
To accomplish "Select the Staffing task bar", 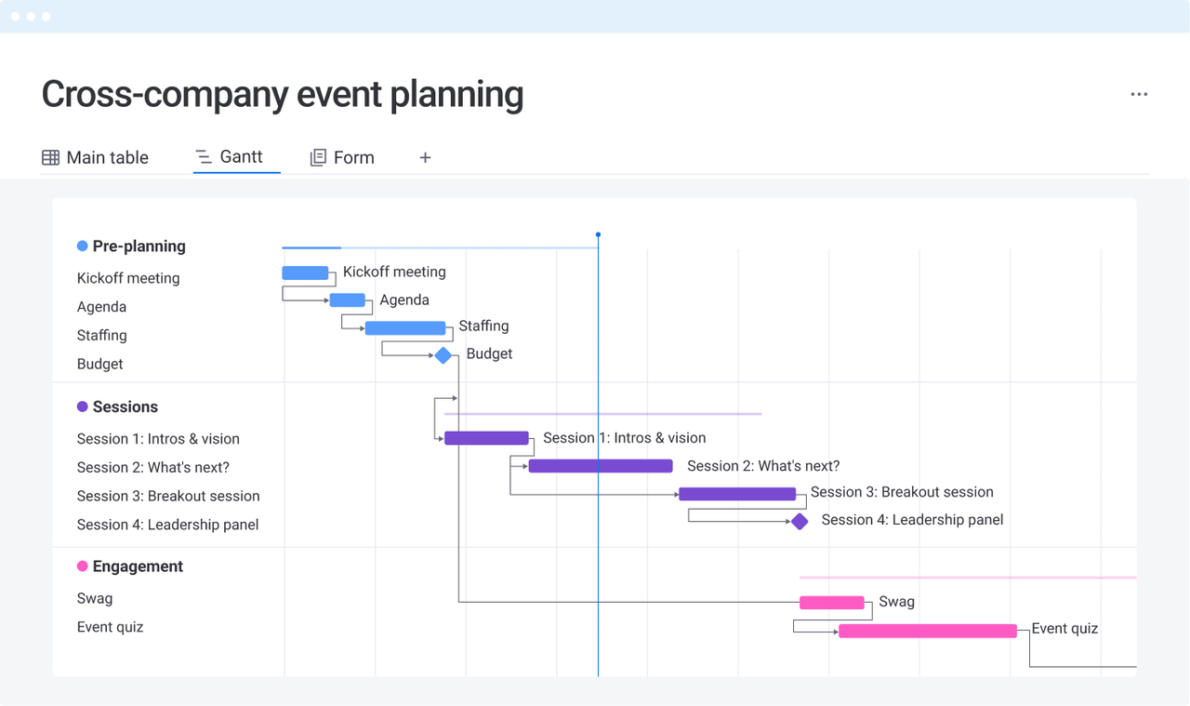I will pyautogui.click(x=405, y=328).
